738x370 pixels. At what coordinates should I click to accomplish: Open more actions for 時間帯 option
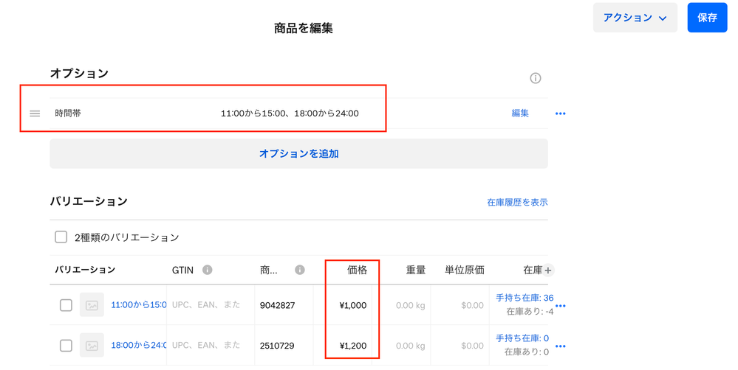click(x=560, y=114)
